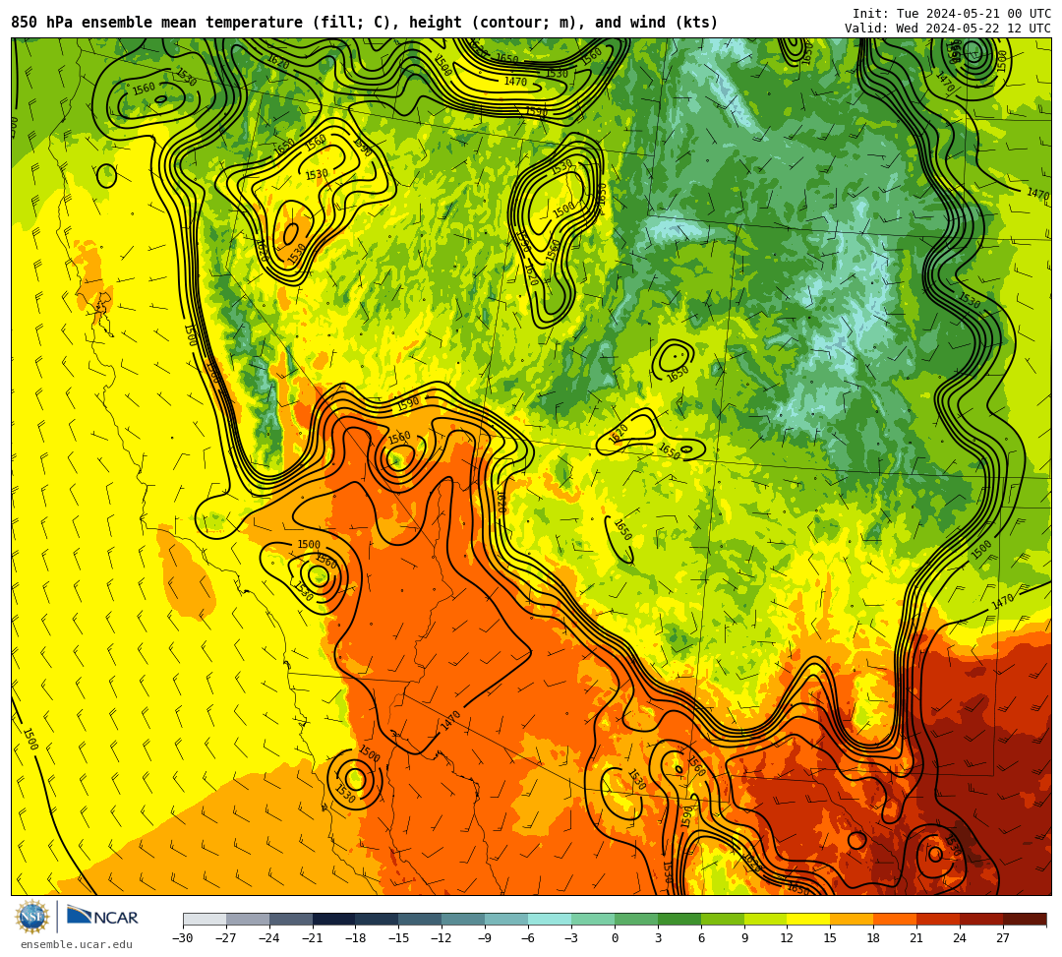
Task: Click the -27 colorbar tick label
Action: [x=226, y=938]
